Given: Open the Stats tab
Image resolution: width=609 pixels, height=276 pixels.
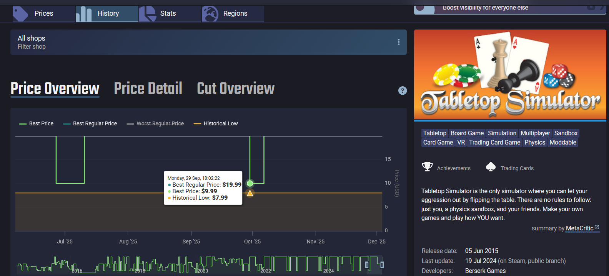Looking at the screenshot, I should coord(170,14).
